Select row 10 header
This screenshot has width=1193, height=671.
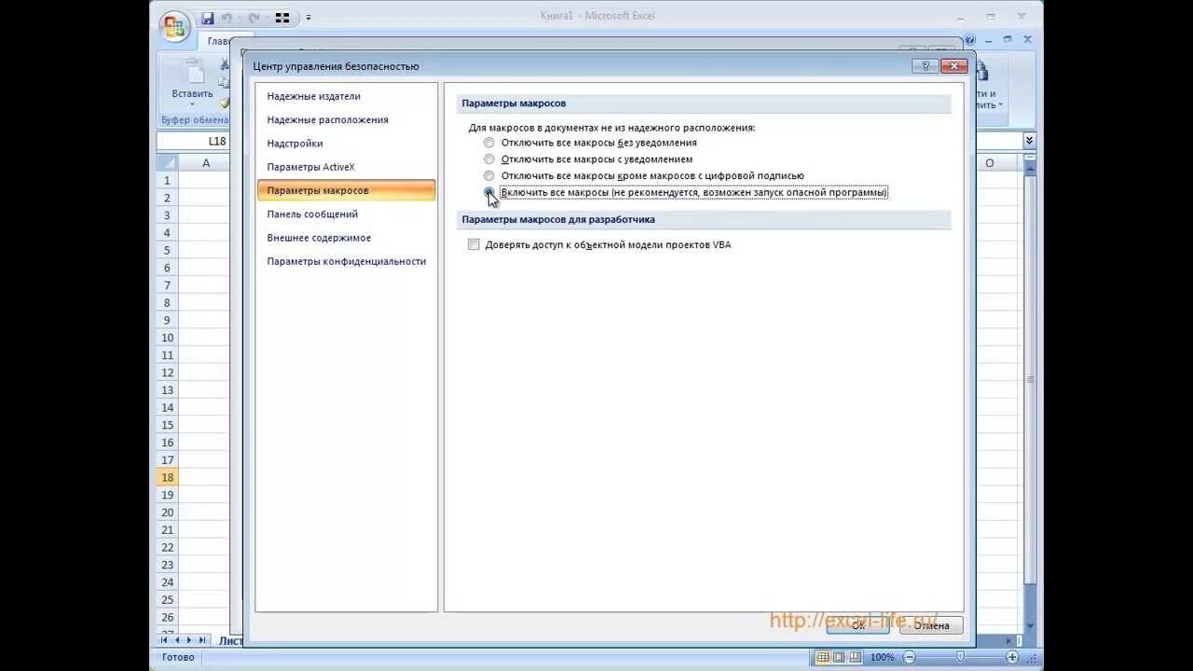coord(167,337)
